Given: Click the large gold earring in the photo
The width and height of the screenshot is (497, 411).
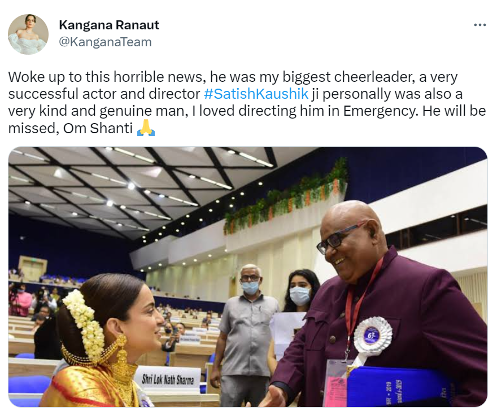Looking at the screenshot, I should pyautogui.click(x=121, y=355).
